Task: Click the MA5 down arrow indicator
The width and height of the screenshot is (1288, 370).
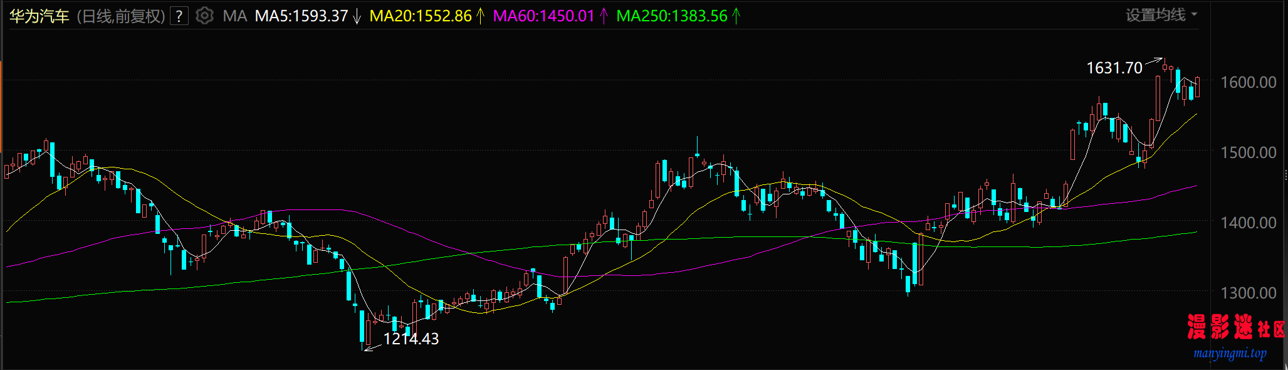Action: point(357,16)
